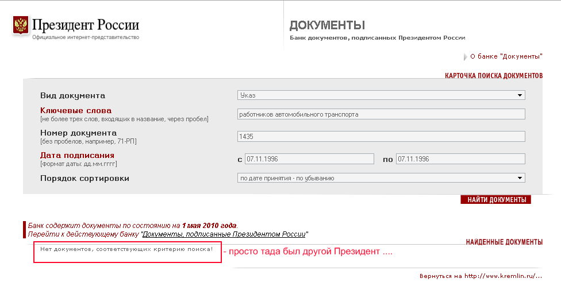Viewport: 561px width, 286px height.
Task: Open the О банке "Документы" link
Action: 506,56
